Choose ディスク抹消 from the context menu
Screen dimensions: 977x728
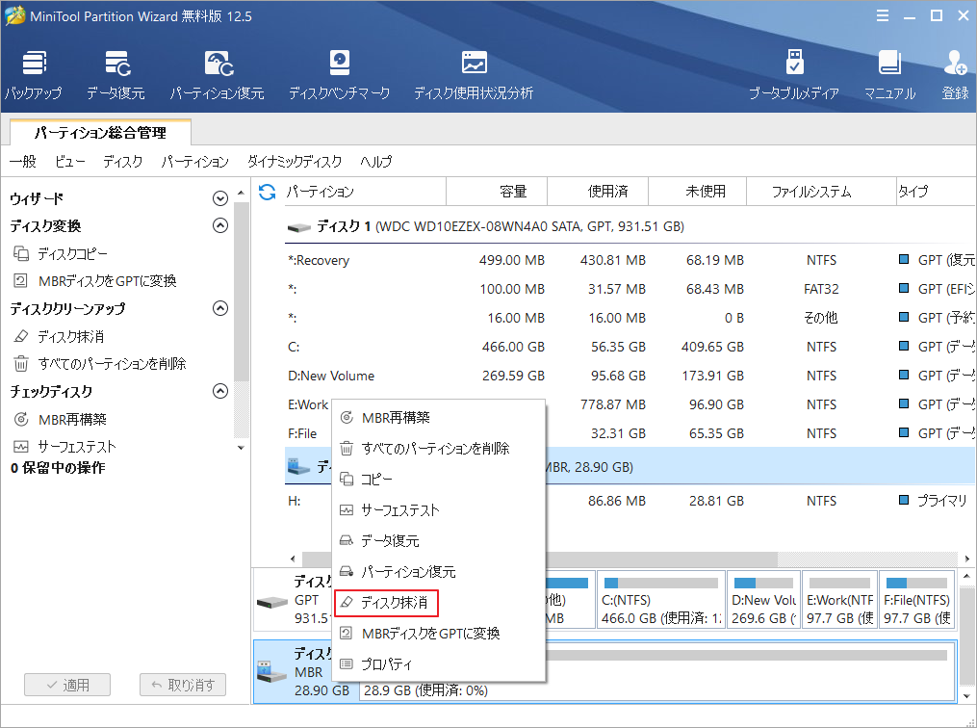click(394, 602)
